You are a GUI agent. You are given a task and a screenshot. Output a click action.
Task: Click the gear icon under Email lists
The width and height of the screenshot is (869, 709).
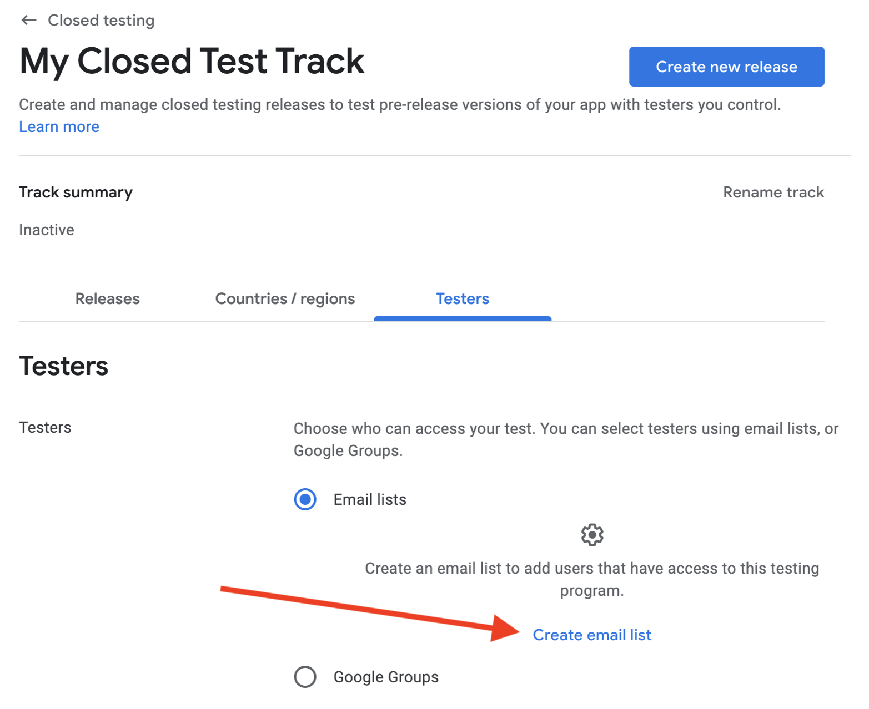click(x=592, y=535)
